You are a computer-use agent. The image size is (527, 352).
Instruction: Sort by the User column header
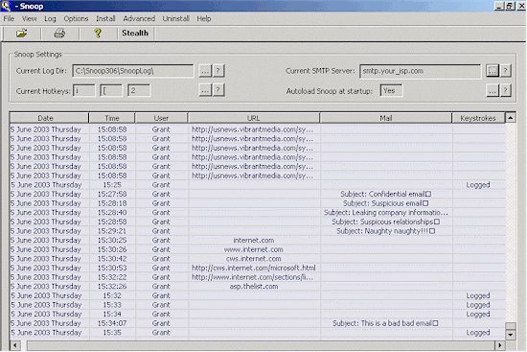(161, 118)
